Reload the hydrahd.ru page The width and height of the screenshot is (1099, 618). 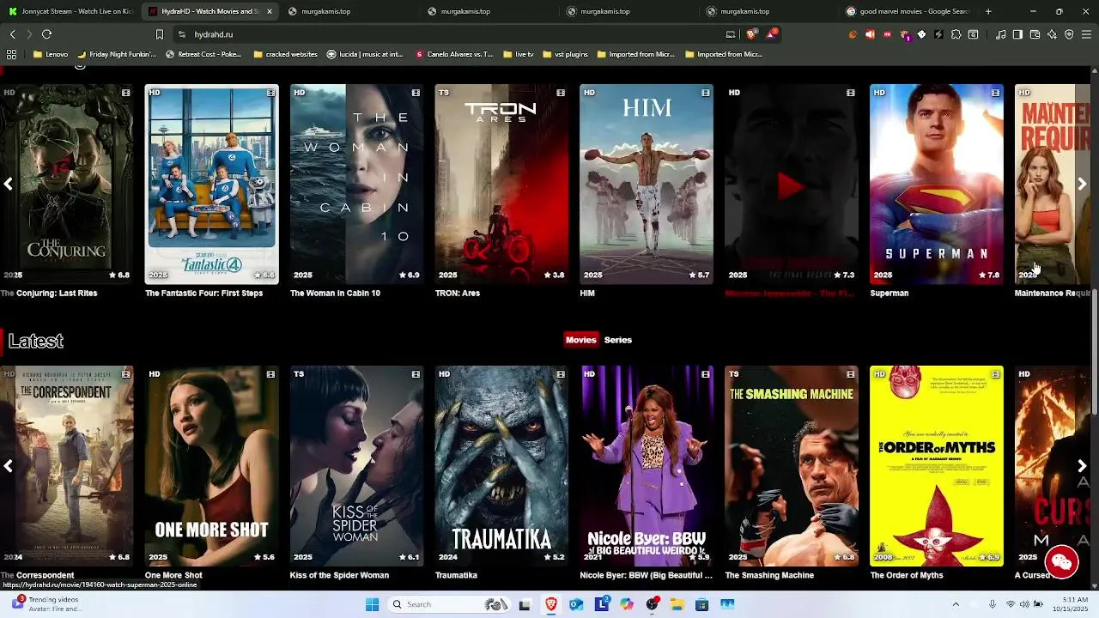click(46, 34)
